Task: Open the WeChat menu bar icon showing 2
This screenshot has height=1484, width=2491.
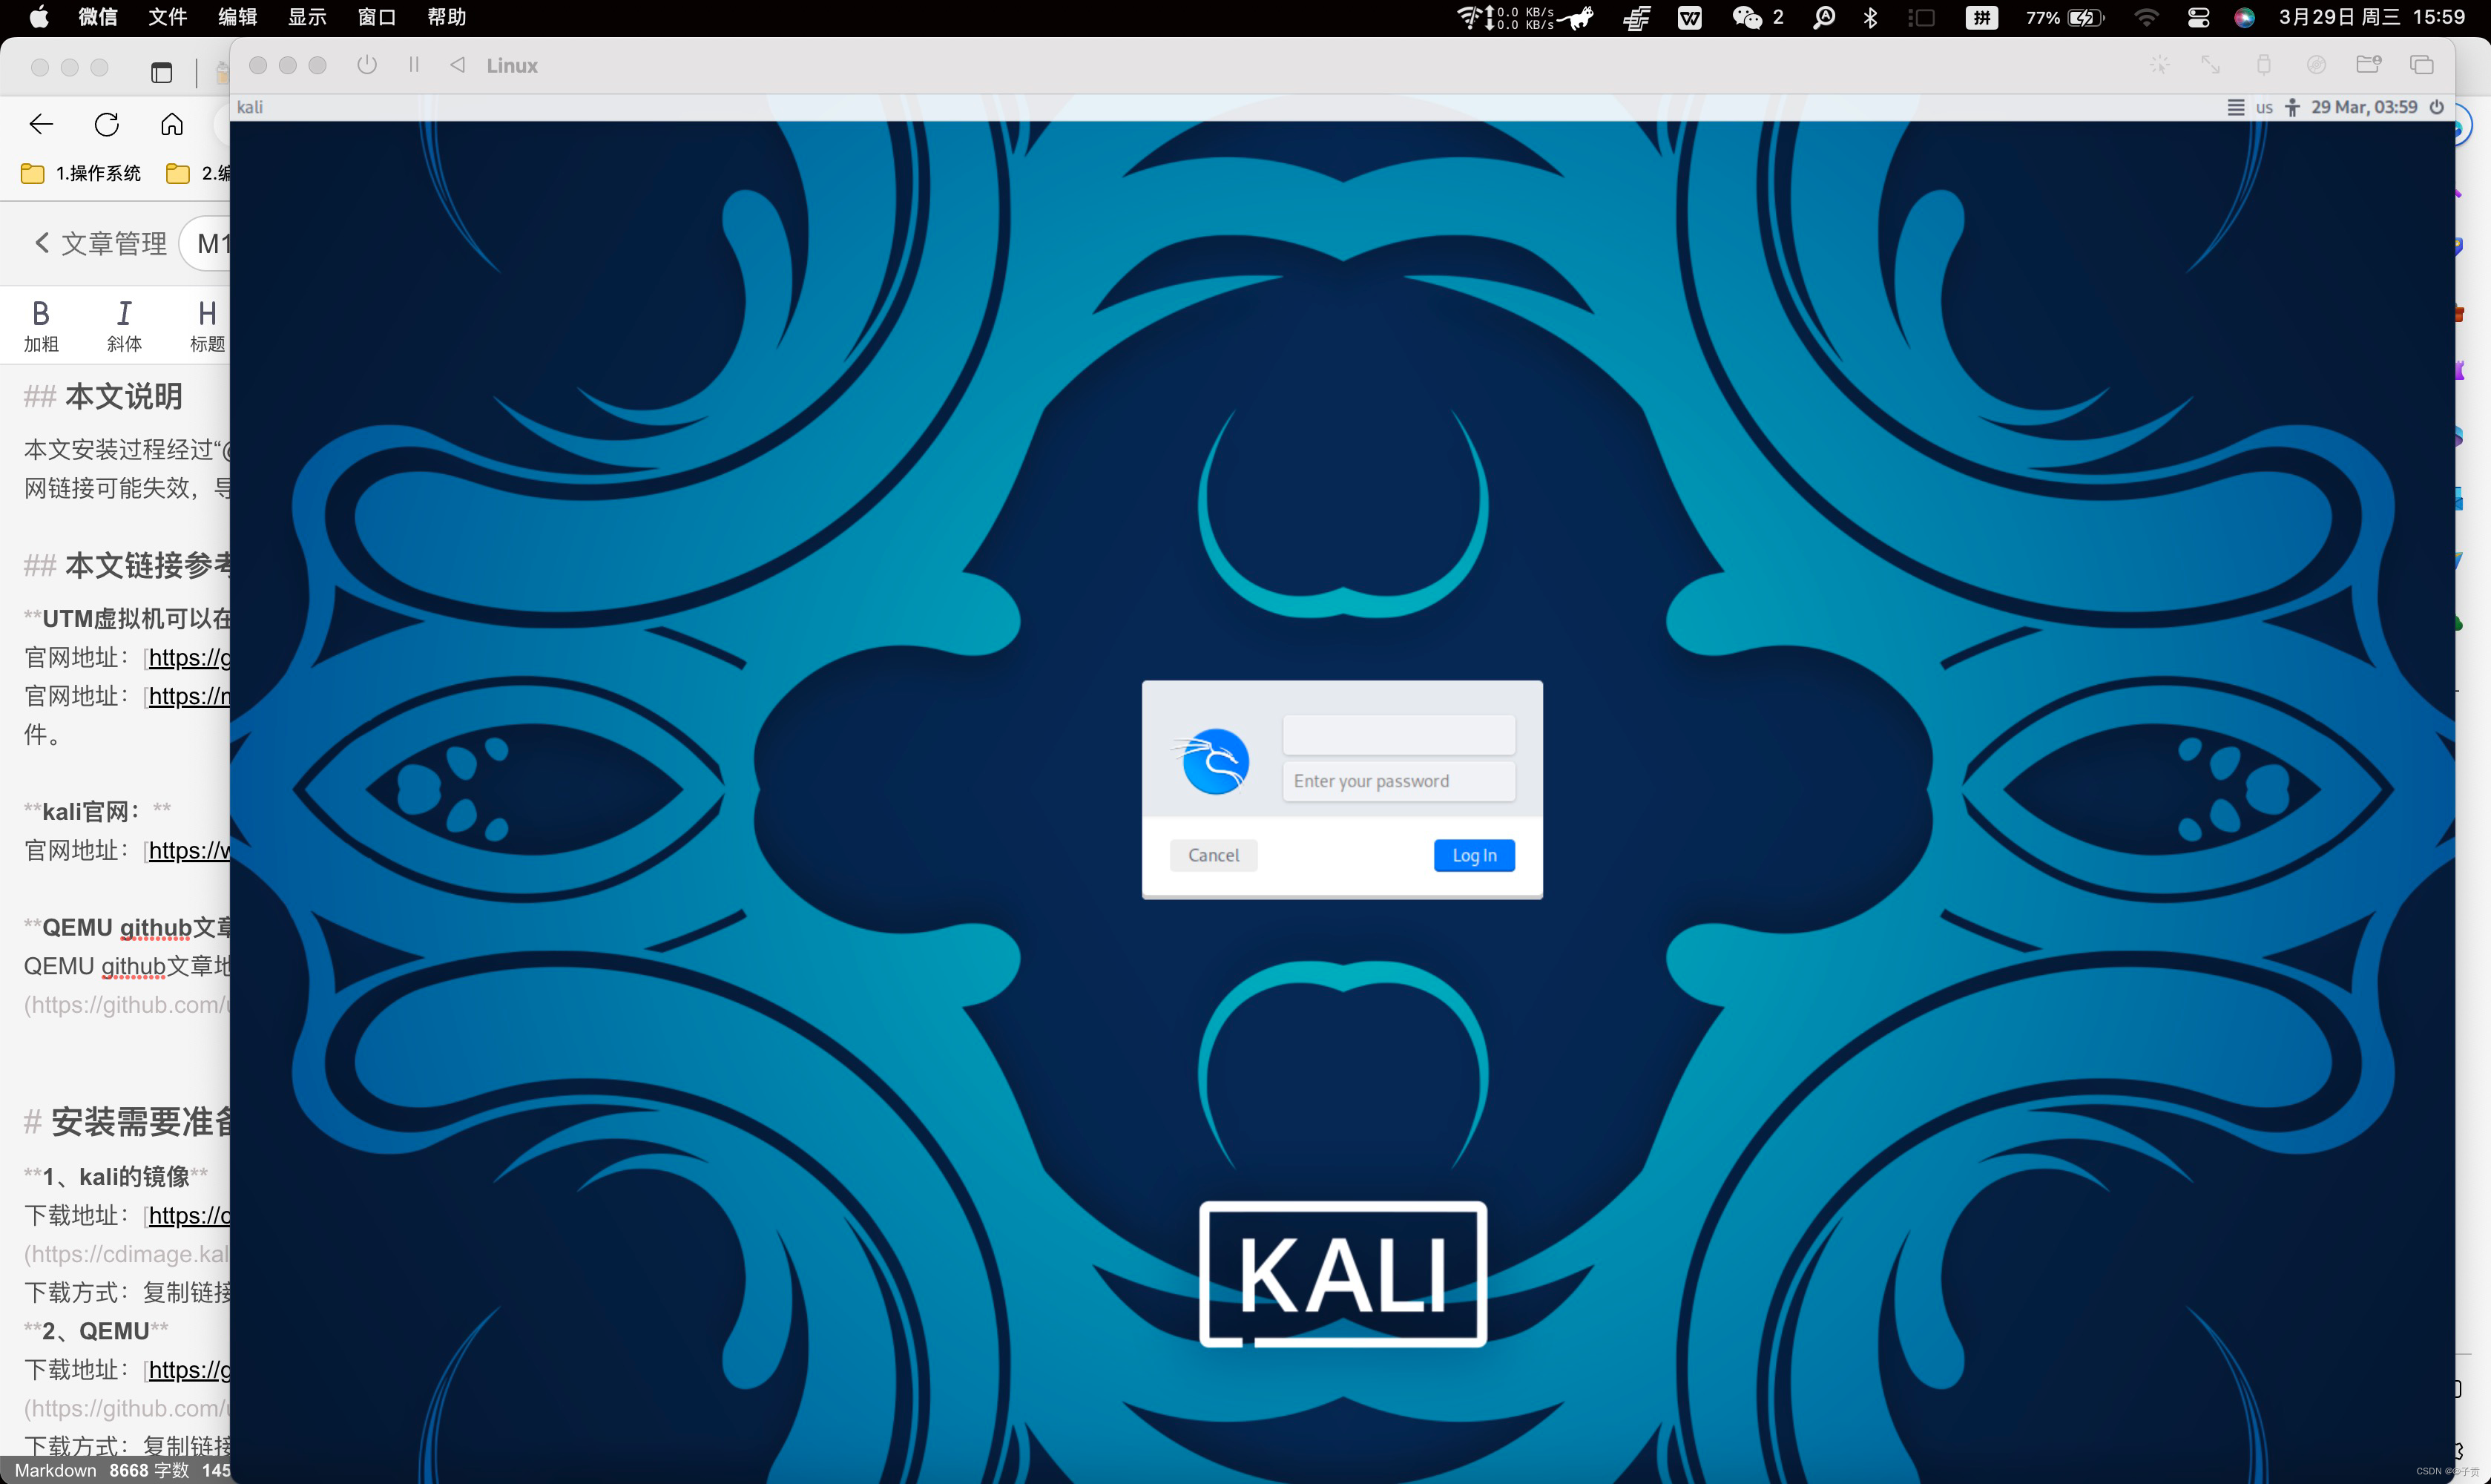Action: point(1757,17)
